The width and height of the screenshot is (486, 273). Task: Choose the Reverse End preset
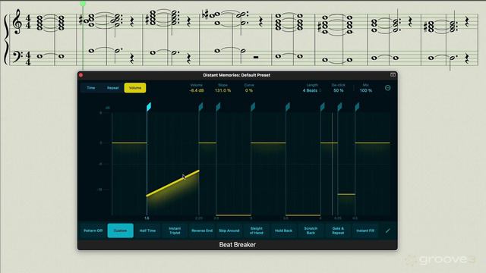coord(202,231)
